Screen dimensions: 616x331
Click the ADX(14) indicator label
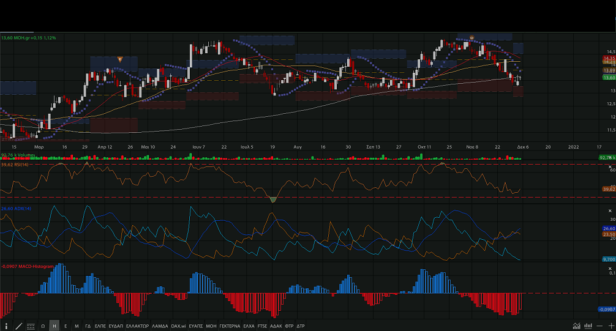pos(16,209)
